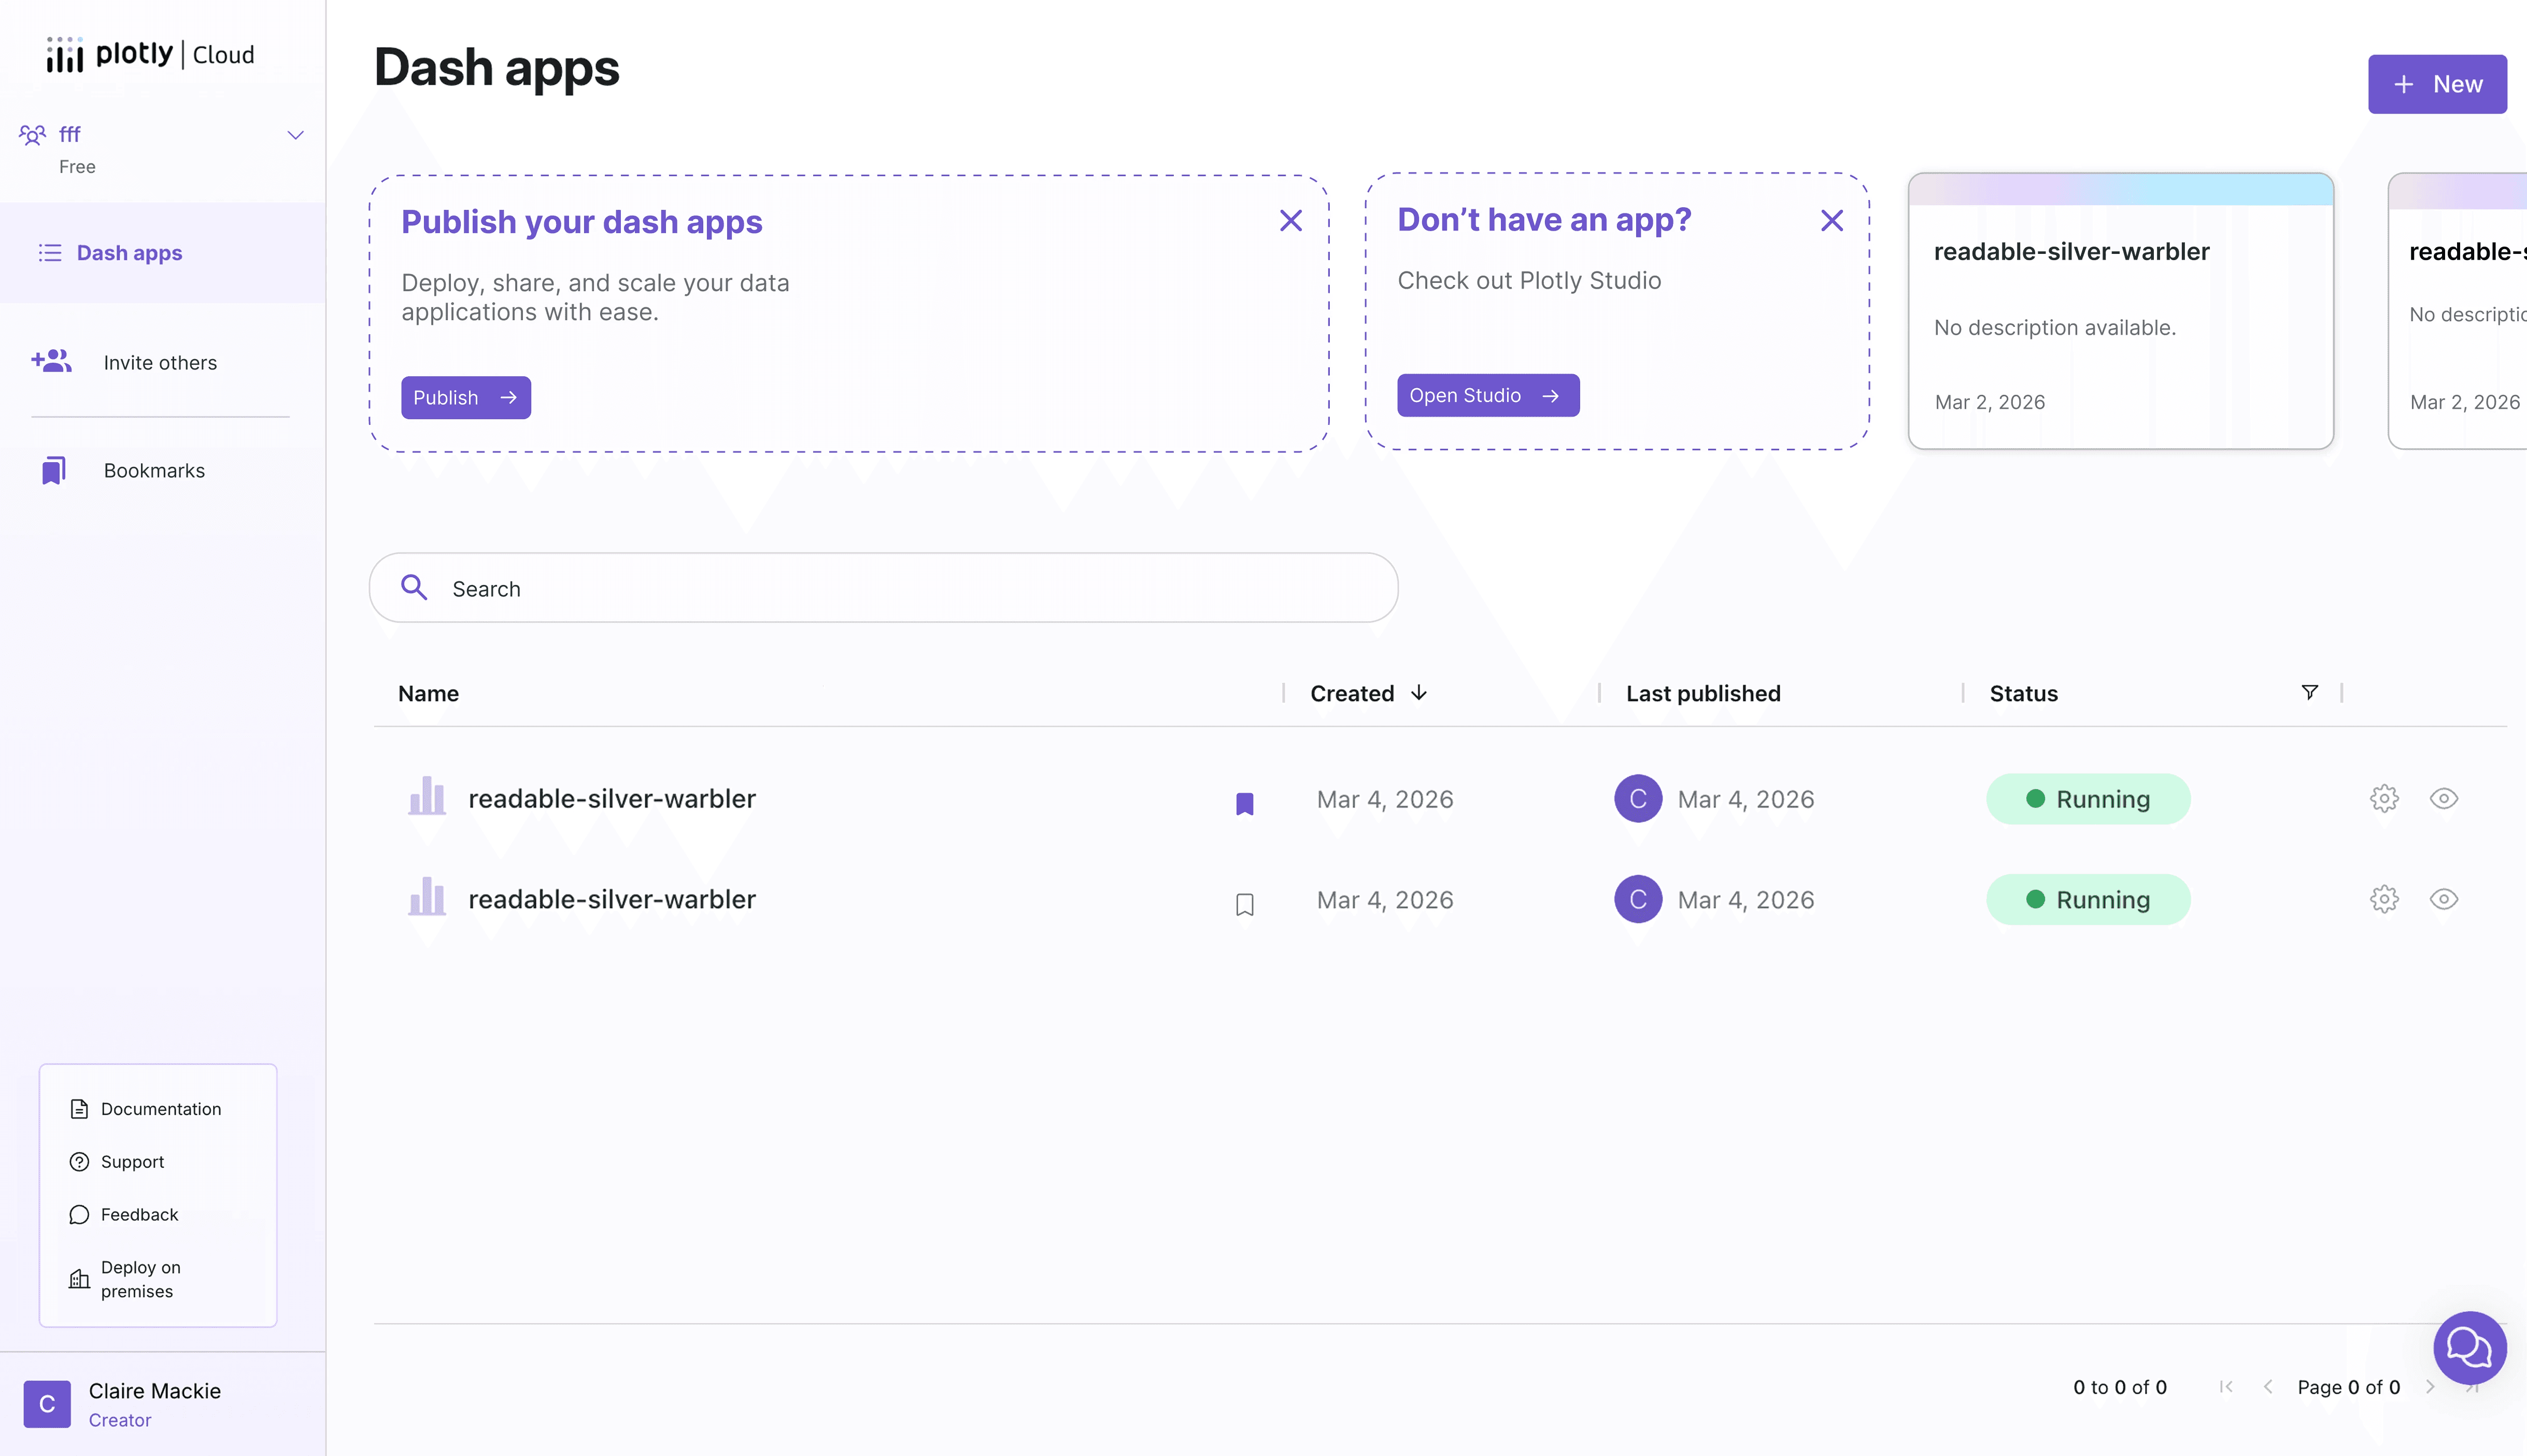
Task: Dismiss the Publish your dash apps card
Action: 1290,221
